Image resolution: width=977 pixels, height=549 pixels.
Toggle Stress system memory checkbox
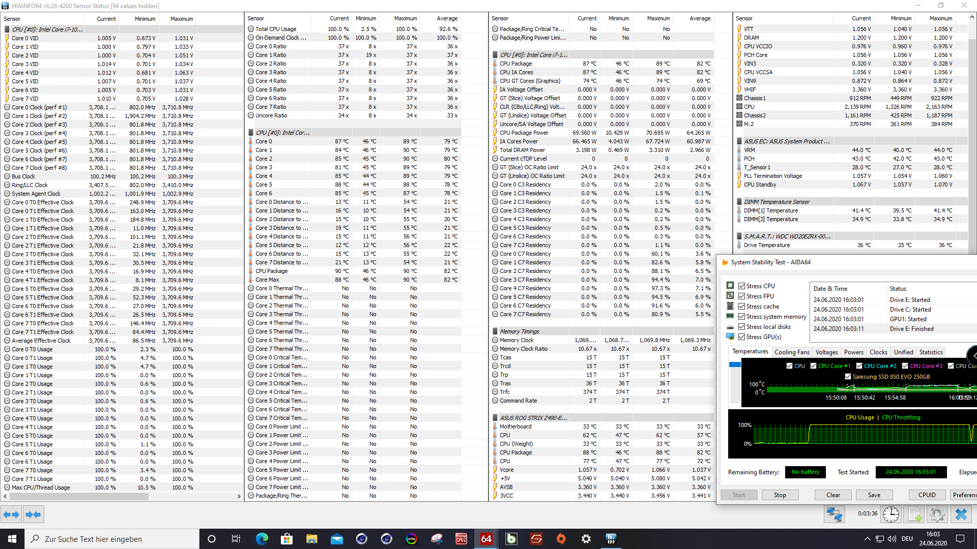(x=742, y=317)
